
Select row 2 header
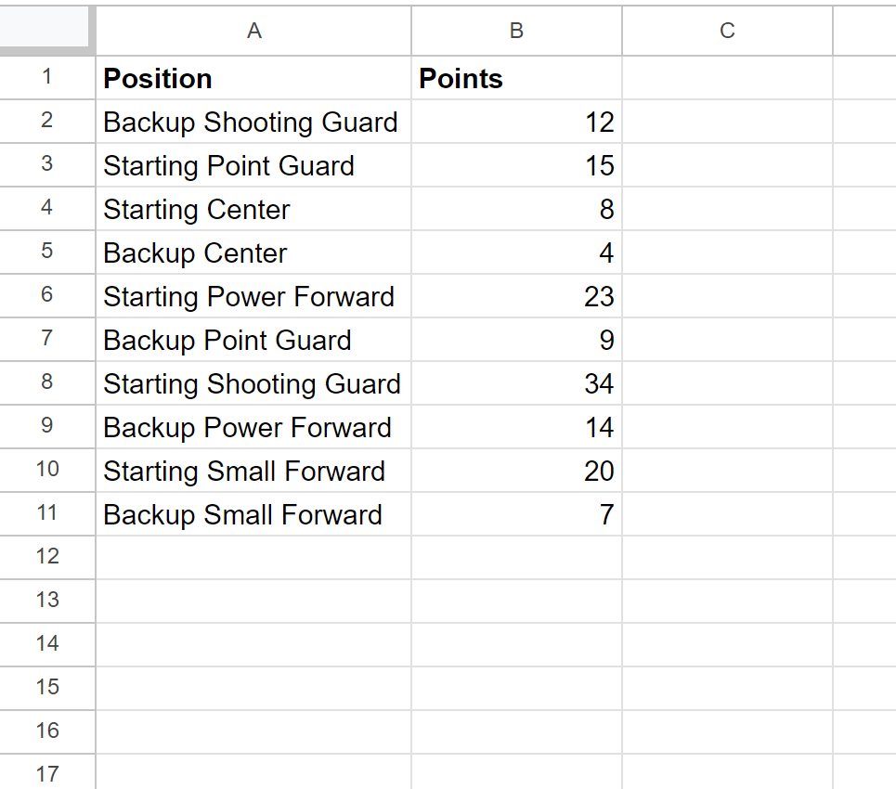[46, 121]
